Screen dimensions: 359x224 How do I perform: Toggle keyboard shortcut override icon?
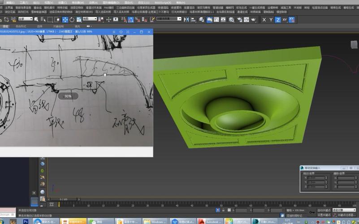(116, 20)
